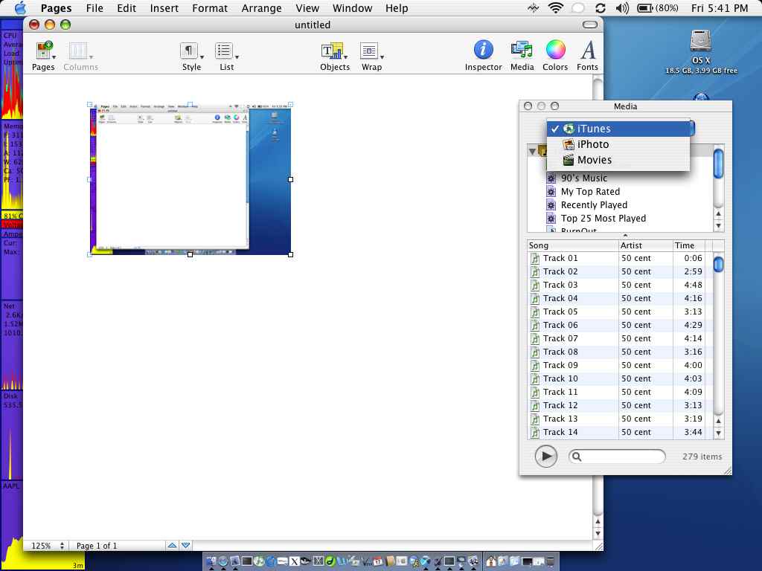Image resolution: width=762 pixels, height=571 pixels.
Task: Choose iTunes in the media popup
Action: coord(618,129)
